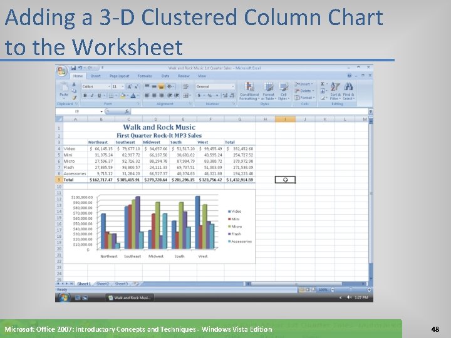Screen dimensions: 451x338
Task: Click the Format Painter brush icon
Action: click(x=74, y=98)
